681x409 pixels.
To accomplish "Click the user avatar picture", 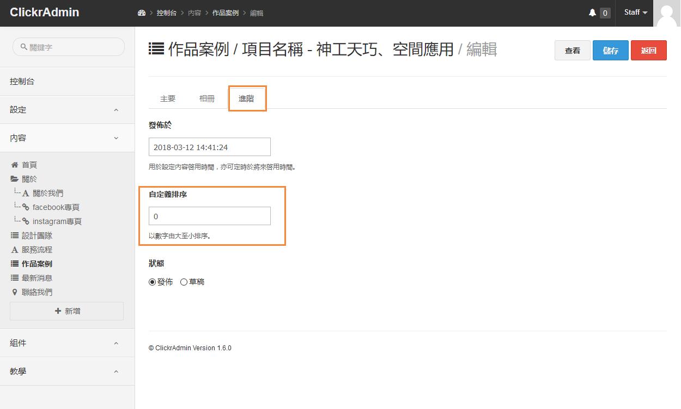I will coord(667,13).
